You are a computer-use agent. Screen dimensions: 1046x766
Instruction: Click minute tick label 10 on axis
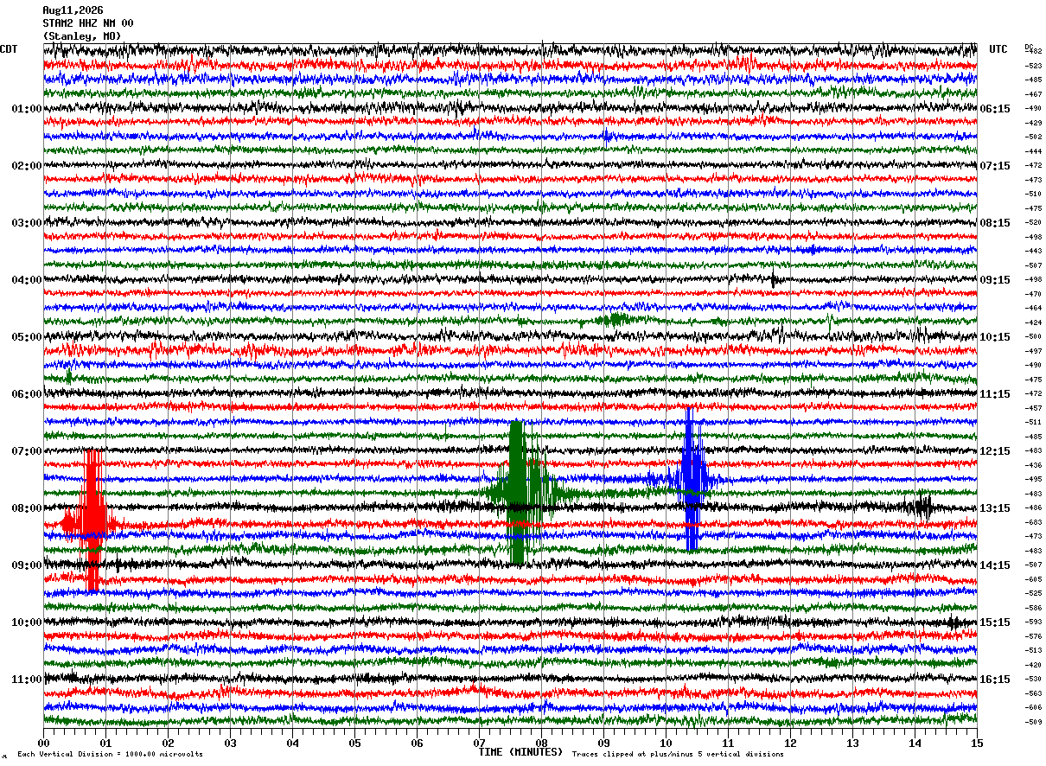coord(666,744)
